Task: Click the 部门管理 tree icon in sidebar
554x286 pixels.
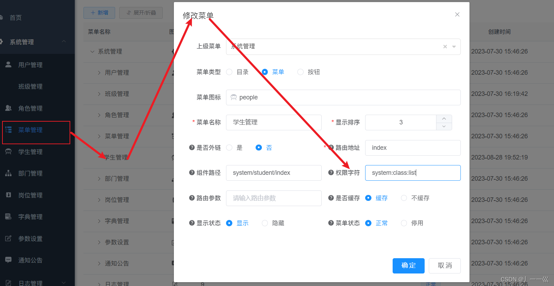Action: point(8,173)
